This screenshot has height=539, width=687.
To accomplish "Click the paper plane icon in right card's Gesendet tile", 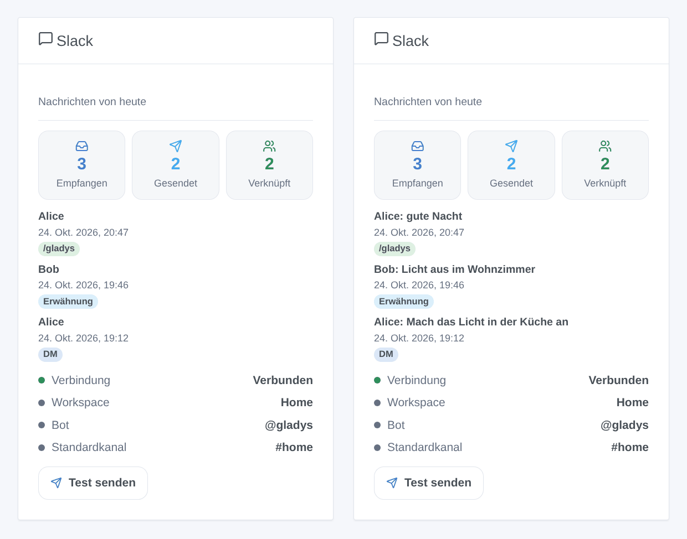I will pos(511,146).
